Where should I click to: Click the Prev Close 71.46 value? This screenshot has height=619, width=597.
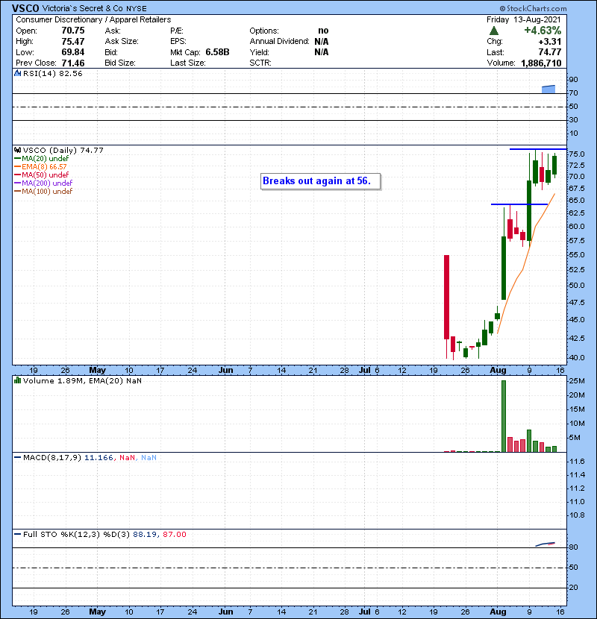click(x=73, y=63)
